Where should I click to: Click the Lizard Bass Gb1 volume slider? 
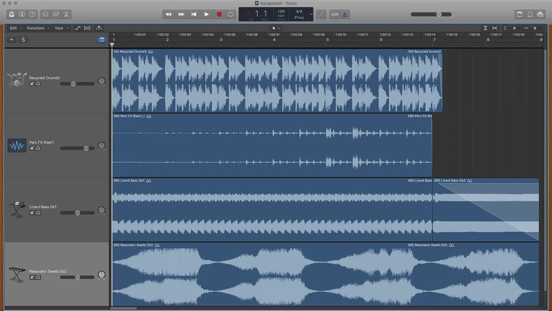tap(77, 213)
